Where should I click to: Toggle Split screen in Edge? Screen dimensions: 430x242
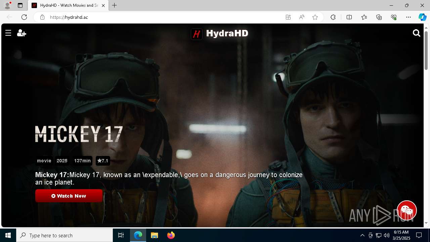[349, 17]
